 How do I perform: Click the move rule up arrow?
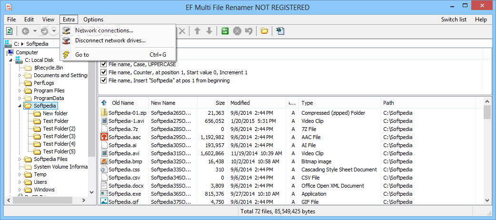click(198, 31)
